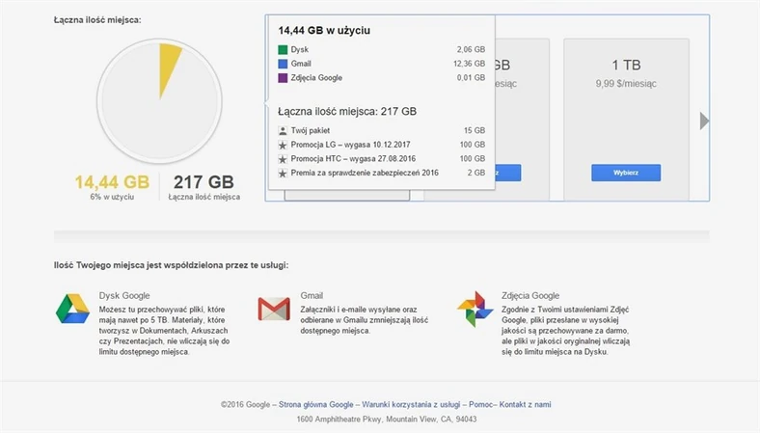This screenshot has height=433, width=760.
Task: Click the Google Drive logo icon
Action: point(72,309)
